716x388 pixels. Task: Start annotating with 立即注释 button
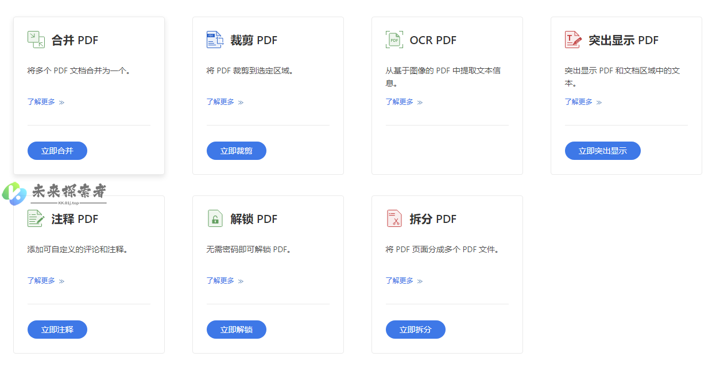57,330
